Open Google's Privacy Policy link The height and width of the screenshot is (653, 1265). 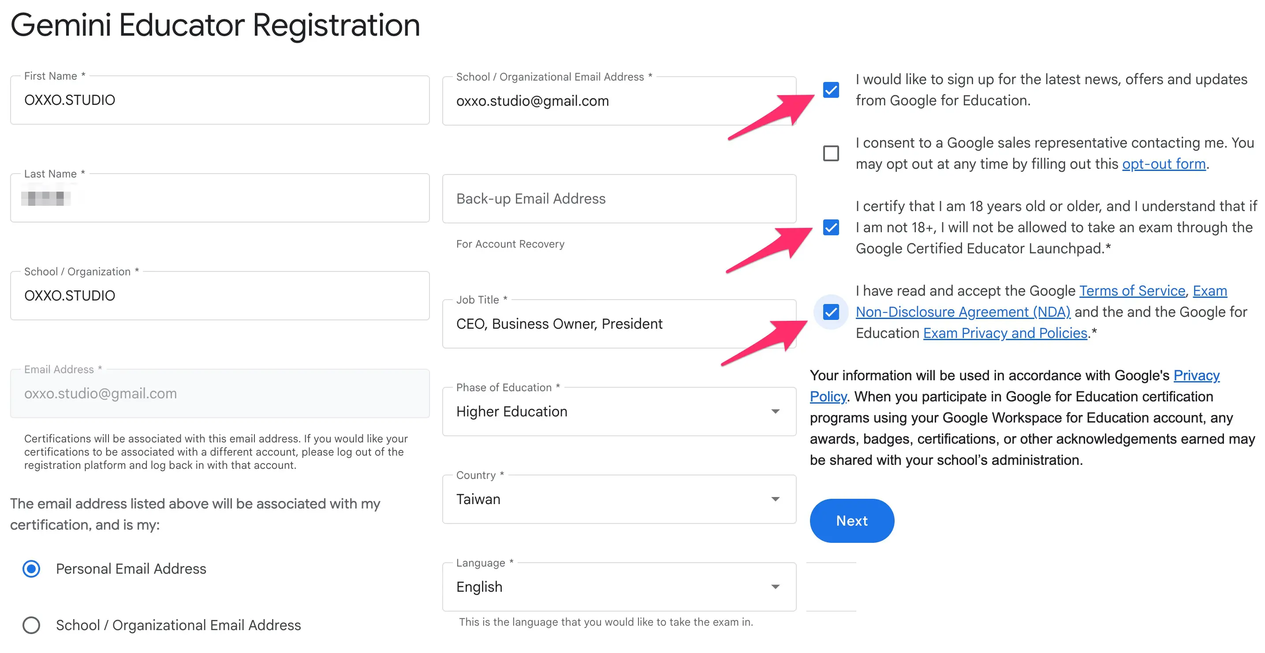(1196, 375)
